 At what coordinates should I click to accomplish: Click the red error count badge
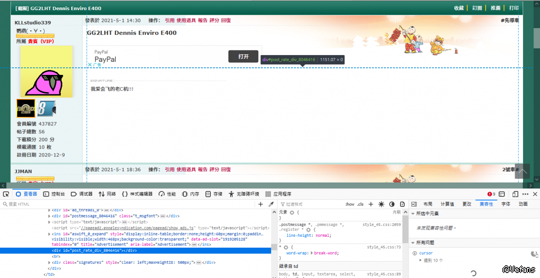[491, 194]
